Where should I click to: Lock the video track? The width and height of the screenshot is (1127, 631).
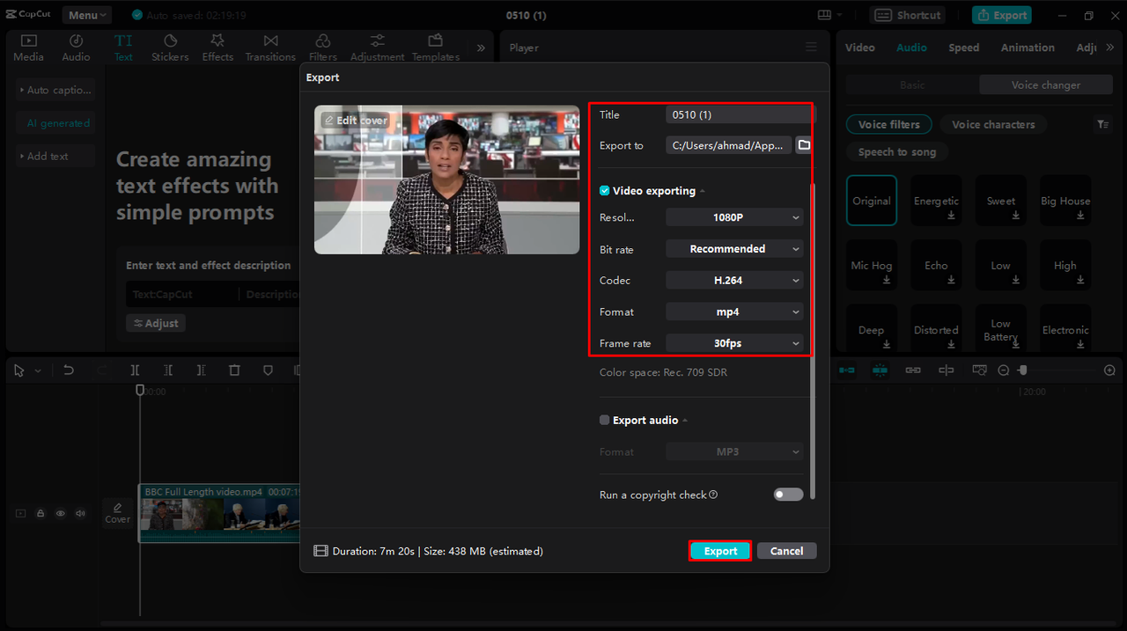point(41,513)
